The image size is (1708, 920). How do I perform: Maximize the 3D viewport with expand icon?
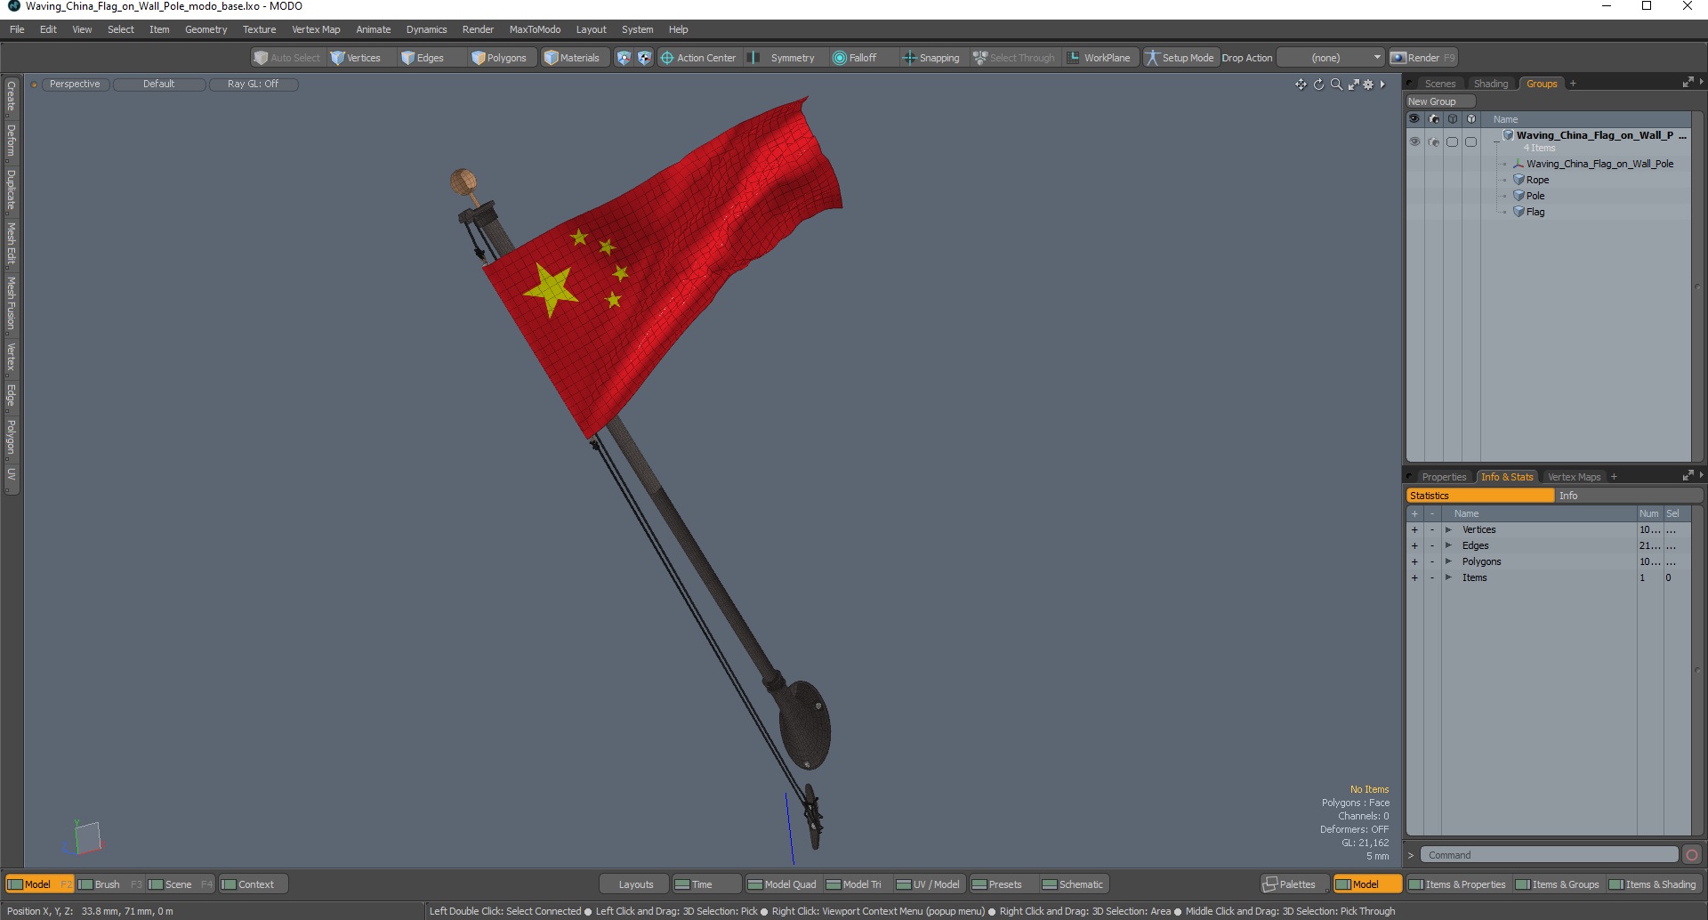click(1353, 85)
